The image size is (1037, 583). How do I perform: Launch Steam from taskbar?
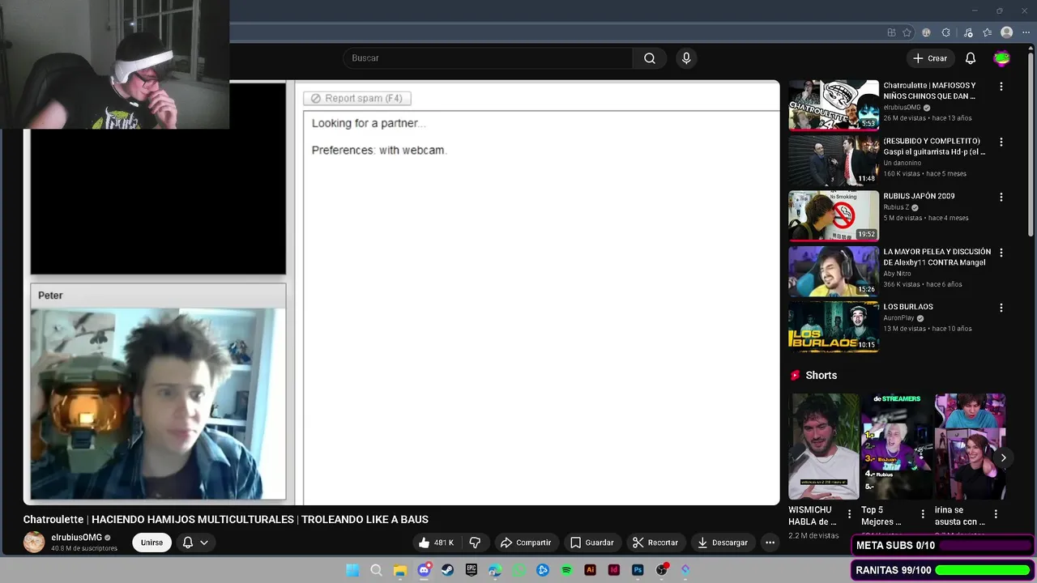447,570
